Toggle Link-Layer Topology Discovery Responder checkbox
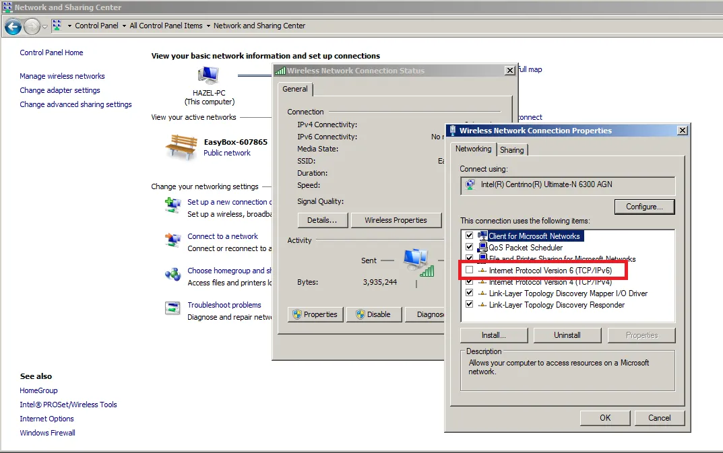Screen dimensions: 723x453 point(470,304)
